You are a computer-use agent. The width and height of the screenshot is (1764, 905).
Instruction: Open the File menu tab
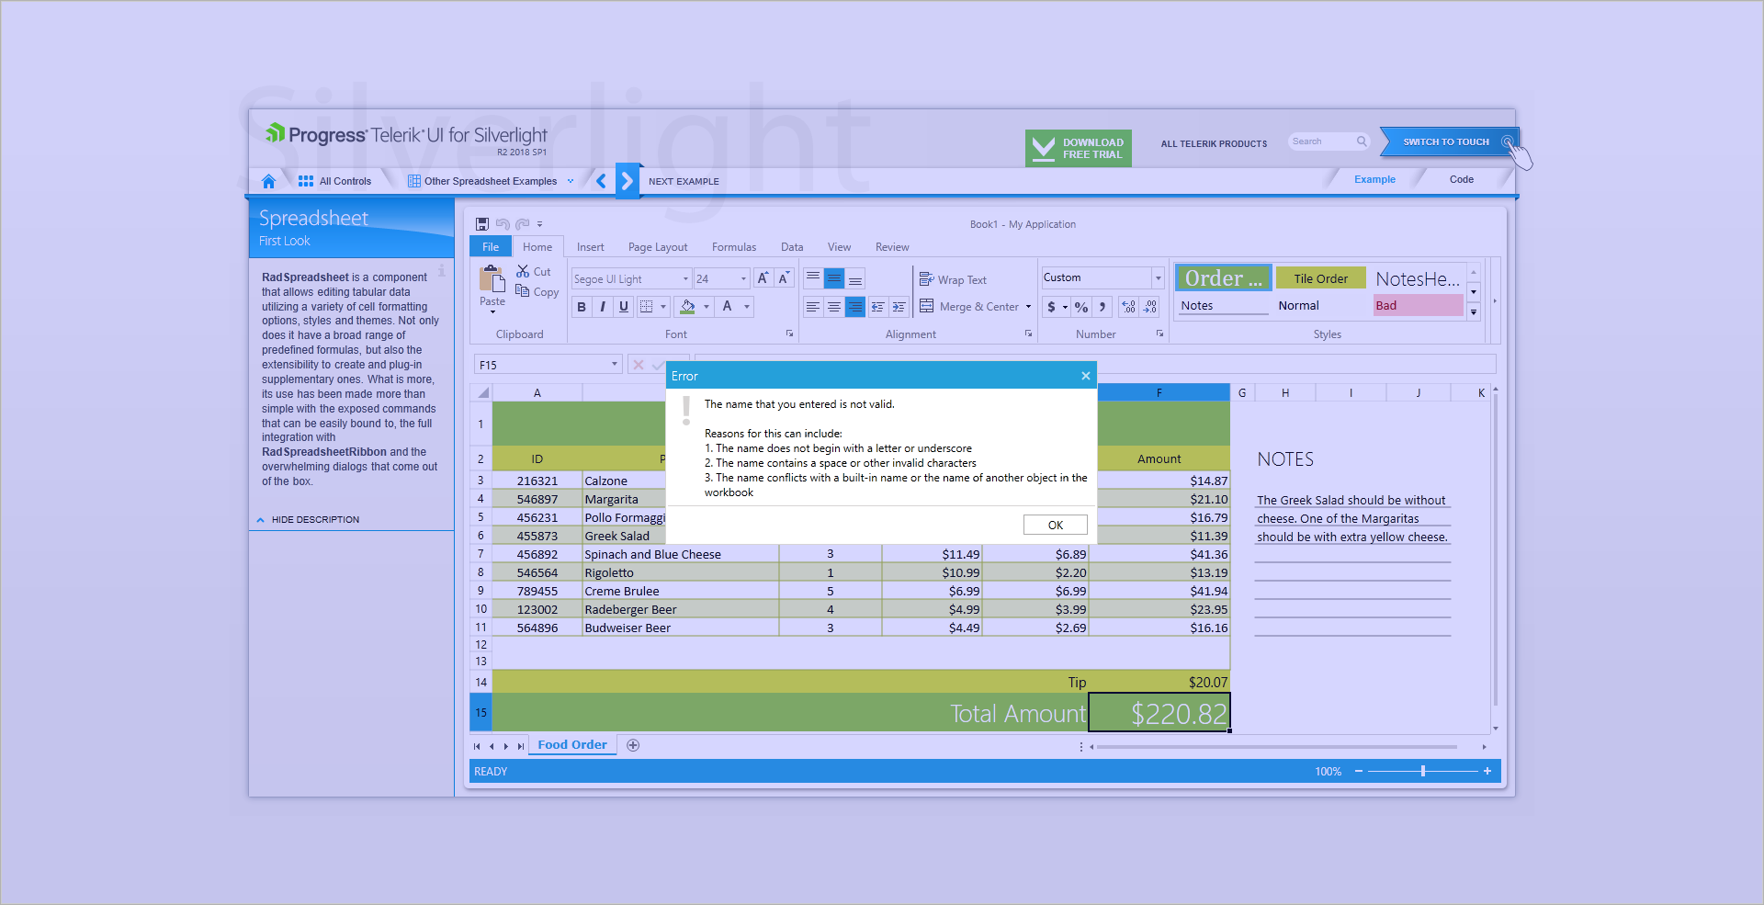coord(491,247)
